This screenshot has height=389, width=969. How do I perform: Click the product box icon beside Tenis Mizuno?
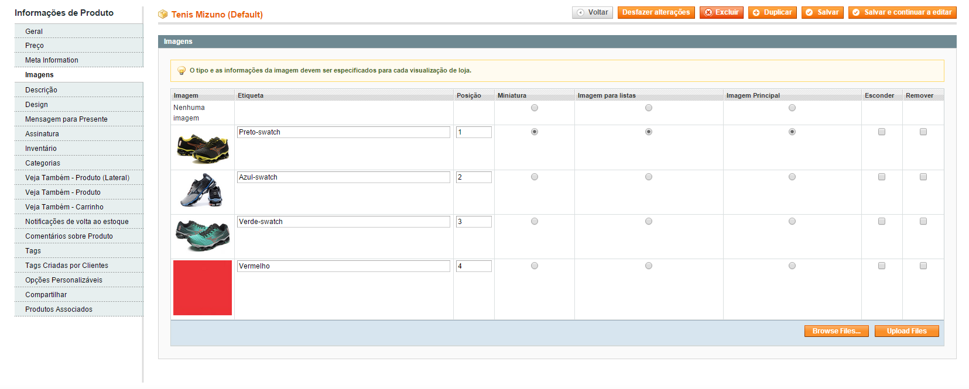163,14
